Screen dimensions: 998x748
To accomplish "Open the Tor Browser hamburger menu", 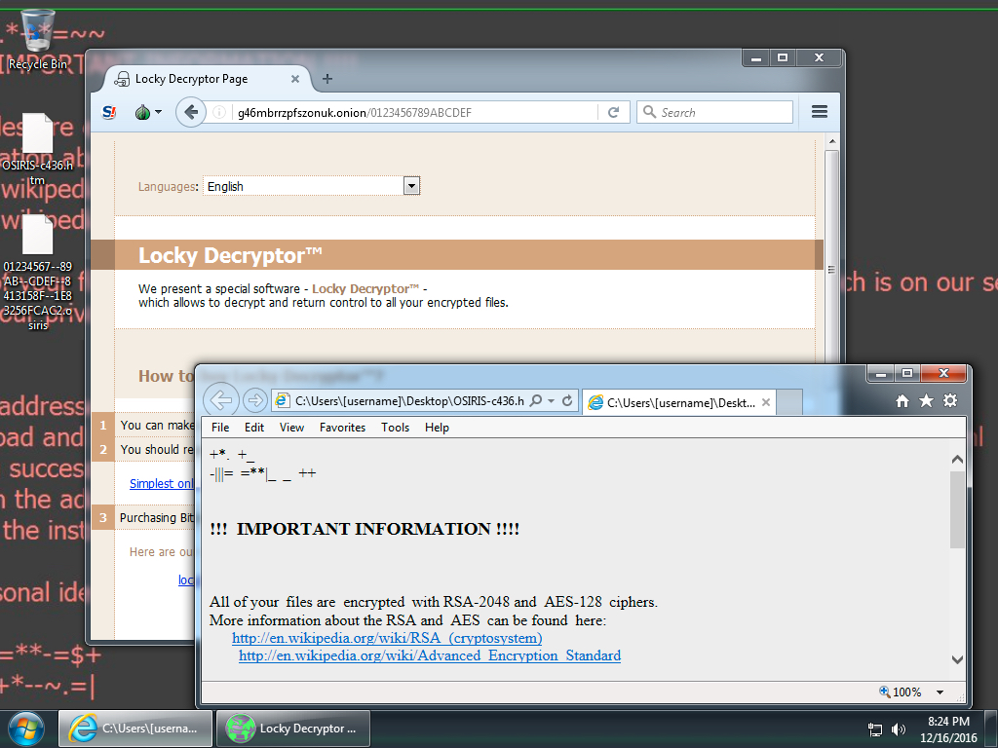I will tap(819, 112).
